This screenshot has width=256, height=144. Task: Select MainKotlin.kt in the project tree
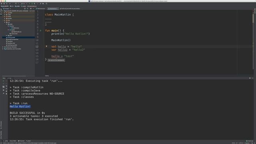coord(16,32)
